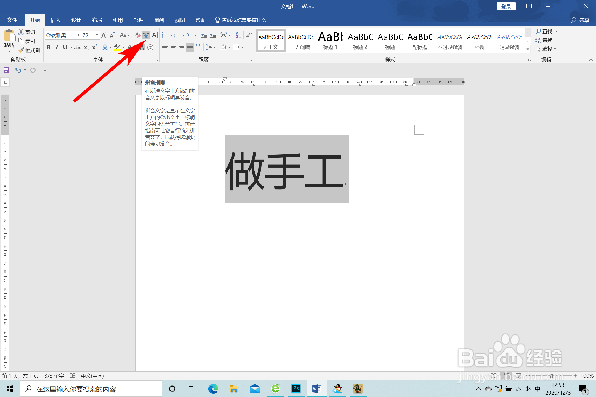Click the Windows taskbar search box
The height and width of the screenshot is (397, 596).
pos(91,389)
